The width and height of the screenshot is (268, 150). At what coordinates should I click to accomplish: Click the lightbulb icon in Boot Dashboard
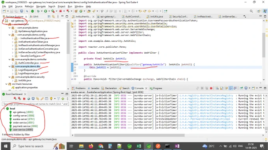(x=51, y=99)
